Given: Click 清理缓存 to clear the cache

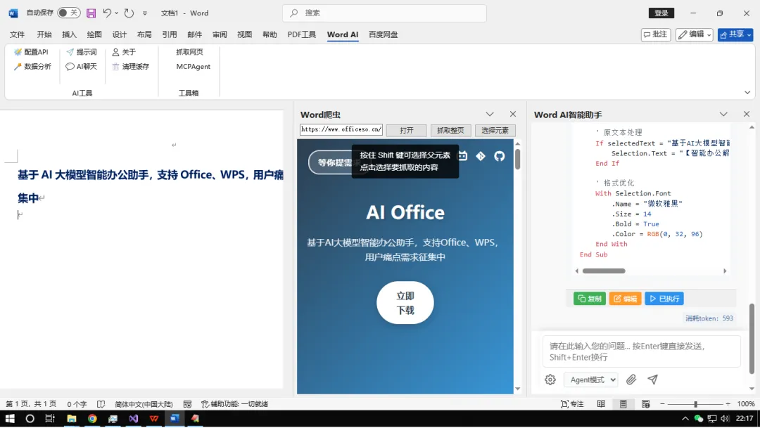Looking at the screenshot, I should (x=130, y=66).
